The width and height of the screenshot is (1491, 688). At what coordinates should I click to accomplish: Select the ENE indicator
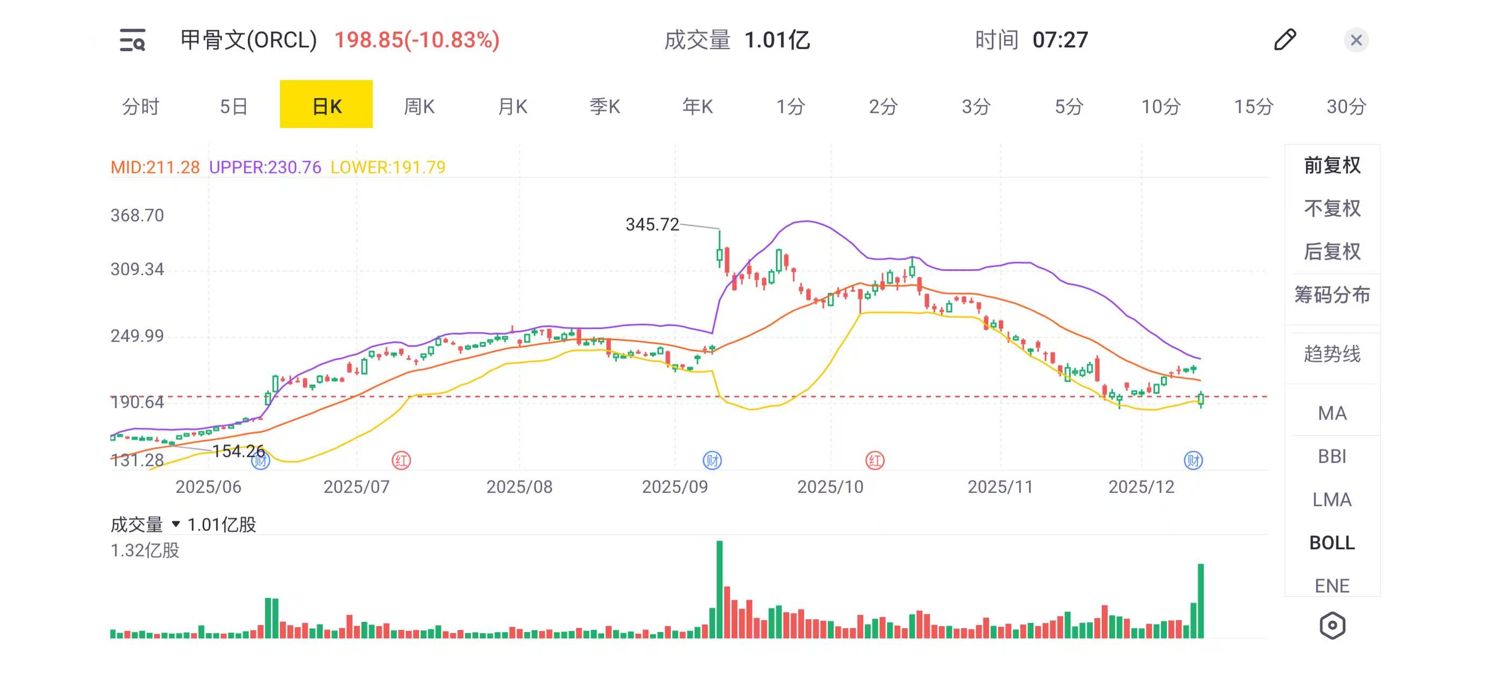click(1332, 585)
